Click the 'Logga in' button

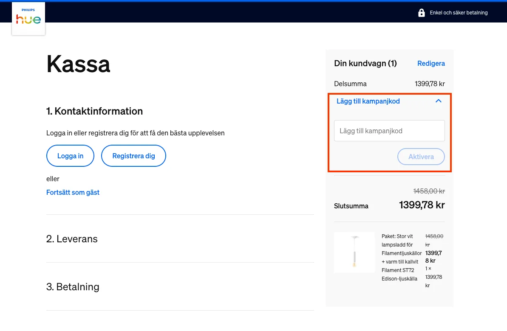click(x=70, y=156)
